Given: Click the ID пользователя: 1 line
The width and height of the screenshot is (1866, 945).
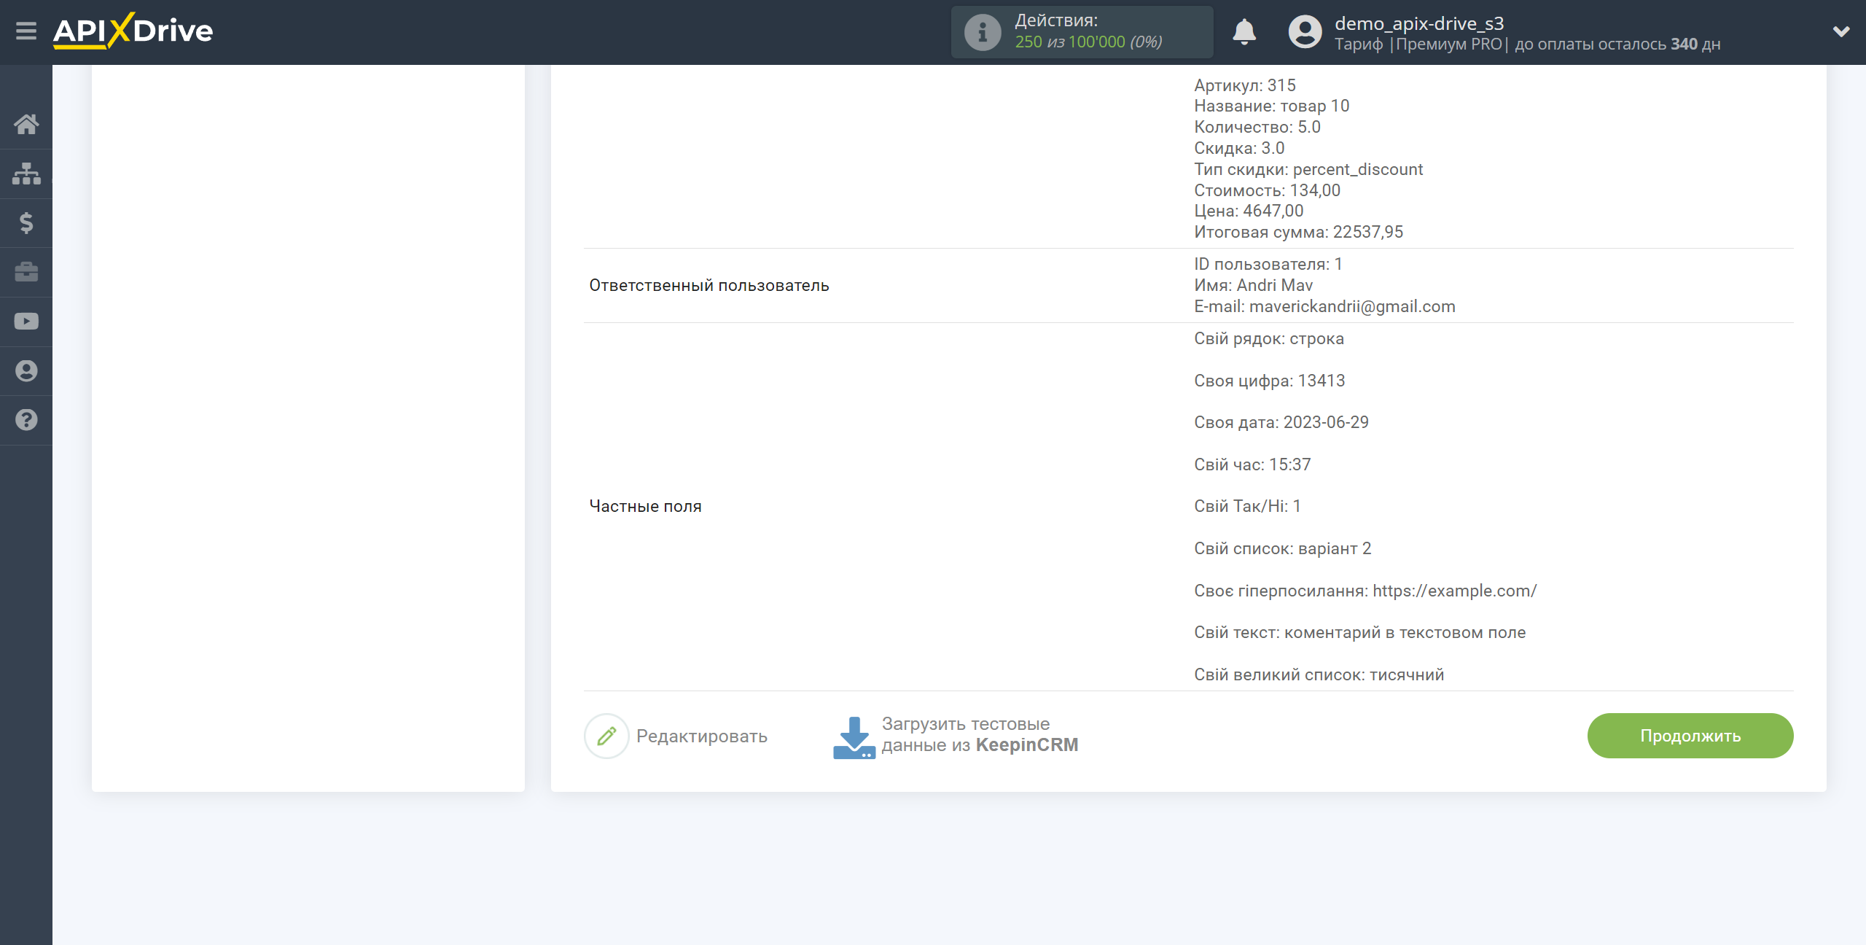Looking at the screenshot, I should click(x=1268, y=264).
